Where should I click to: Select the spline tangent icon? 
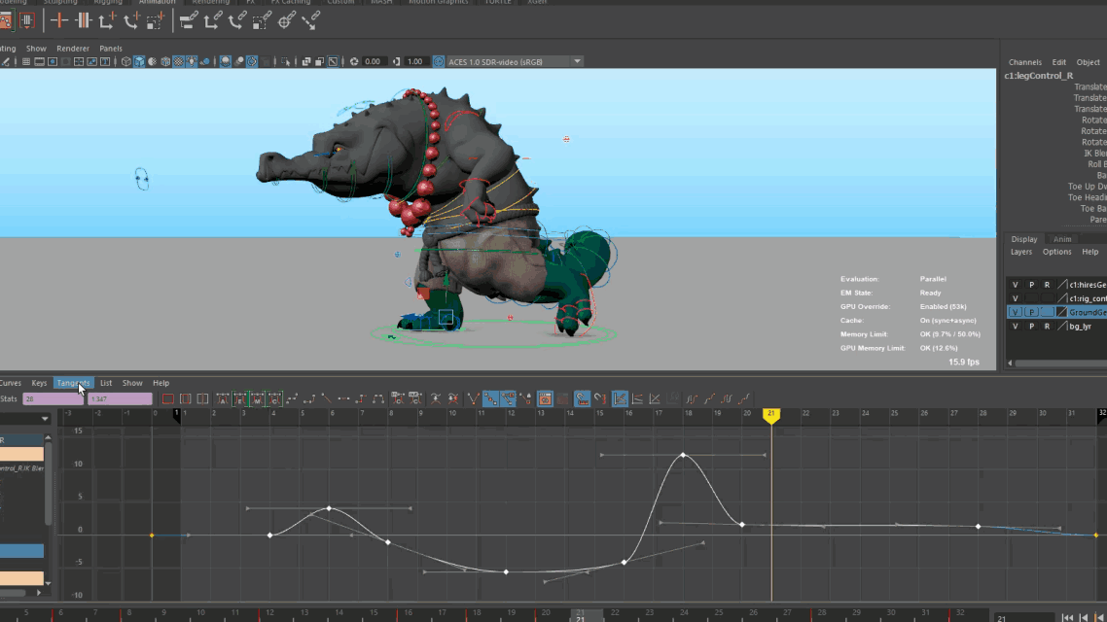click(292, 398)
